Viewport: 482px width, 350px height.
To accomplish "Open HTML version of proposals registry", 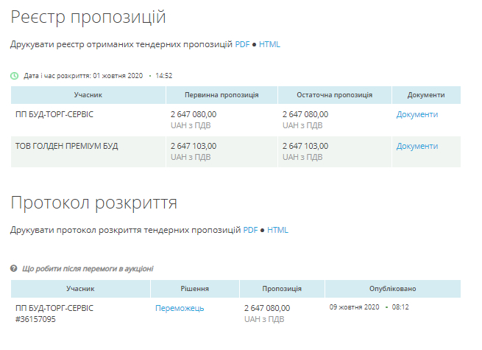I will click(x=269, y=44).
